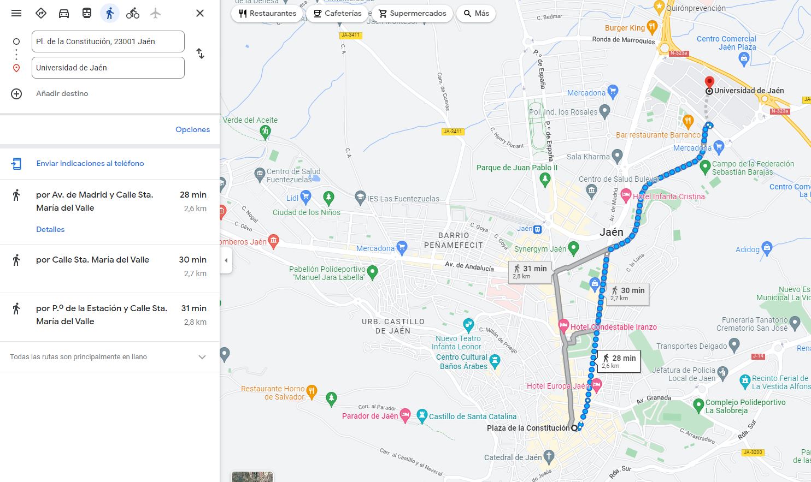Select driving travel mode icon
The image size is (811, 482).
64,13
